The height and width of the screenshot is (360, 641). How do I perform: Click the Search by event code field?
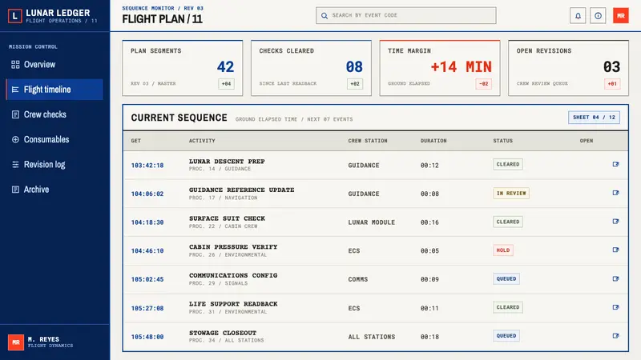point(406,15)
